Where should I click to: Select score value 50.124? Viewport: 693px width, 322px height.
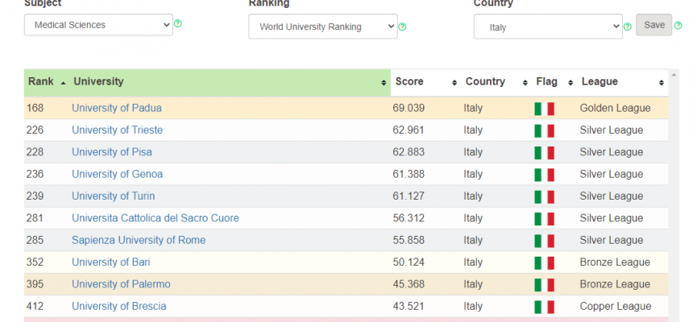[x=409, y=262]
